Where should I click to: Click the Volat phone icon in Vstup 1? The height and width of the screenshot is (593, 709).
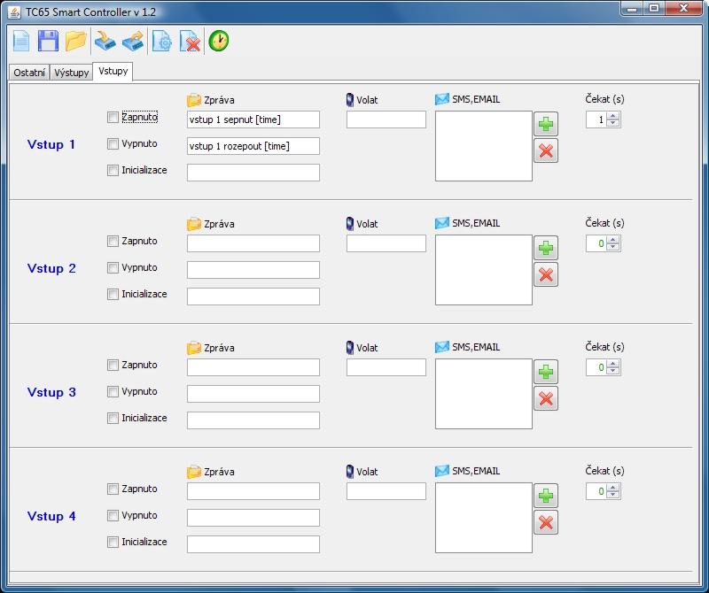[x=349, y=100]
